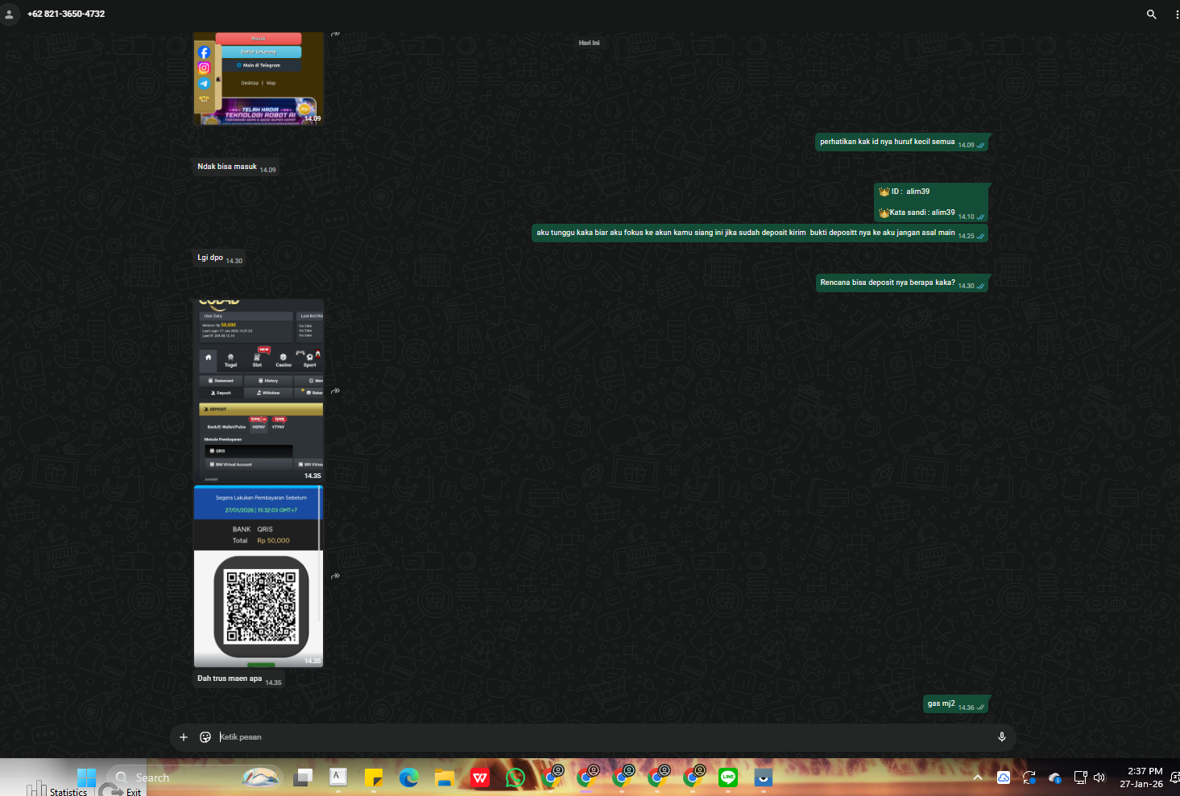The height and width of the screenshot is (796, 1180).
Task: Open contact +62 821-3650-4732 info
Action: point(66,14)
